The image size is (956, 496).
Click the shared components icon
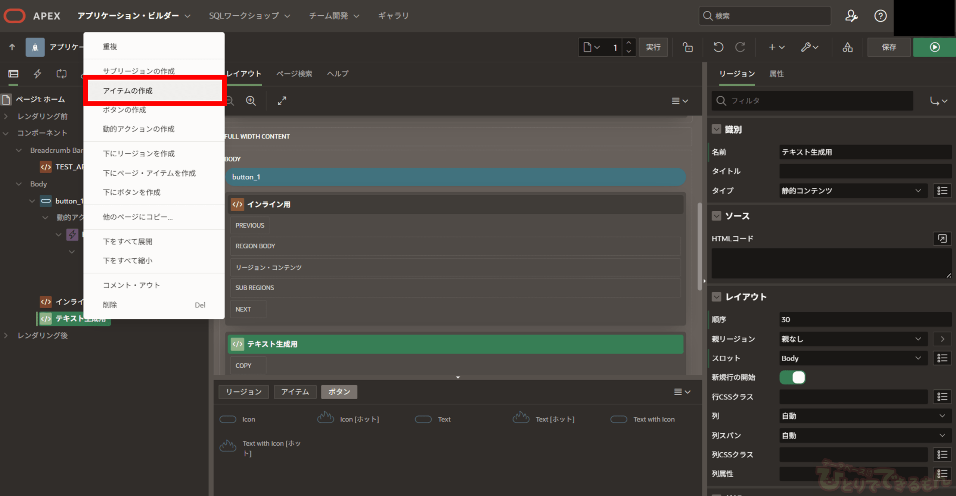tap(847, 47)
